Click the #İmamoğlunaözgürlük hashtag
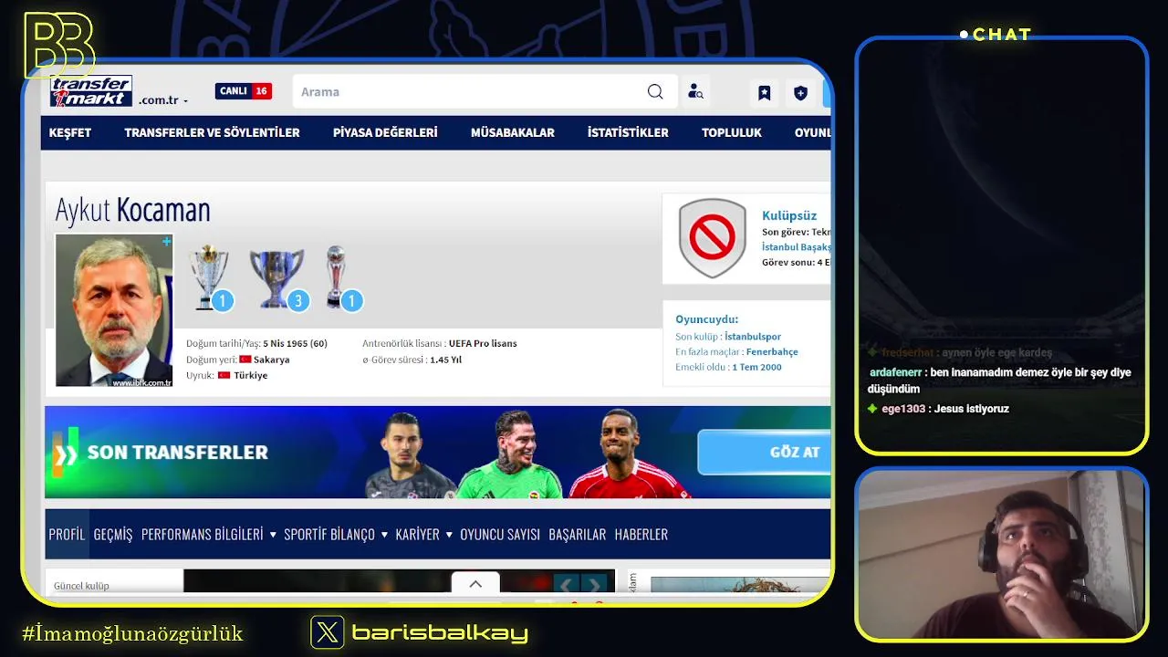This screenshot has height=657, width=1168. pyautogui.click(x=132, y=633)
